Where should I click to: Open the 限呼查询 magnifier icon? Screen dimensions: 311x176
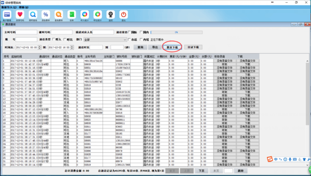[x=33, y=15]
